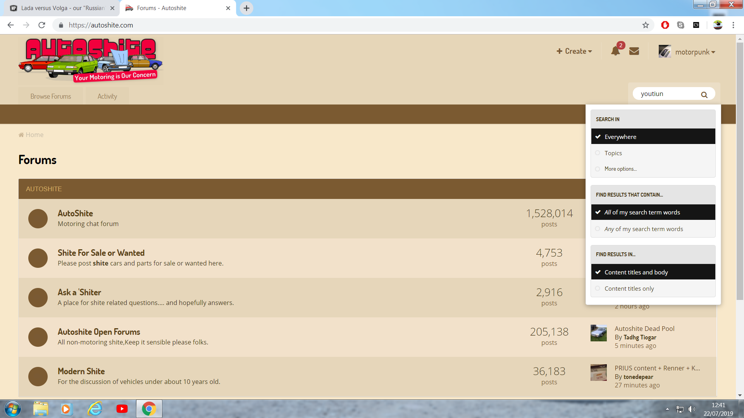The image size is (744, 418).
Task: Reload the page
Action: 42,25
